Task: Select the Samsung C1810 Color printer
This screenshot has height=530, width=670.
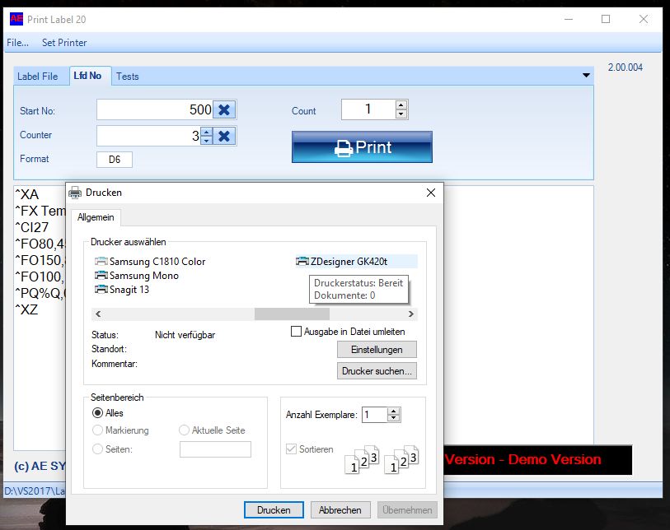Action: [150, 261]
